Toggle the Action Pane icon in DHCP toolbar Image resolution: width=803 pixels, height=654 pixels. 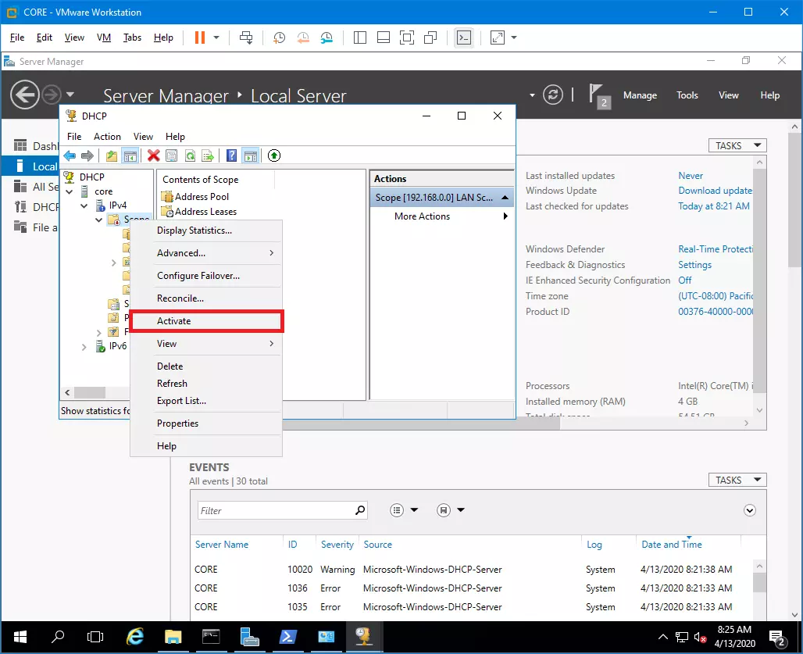pos(251,155)
